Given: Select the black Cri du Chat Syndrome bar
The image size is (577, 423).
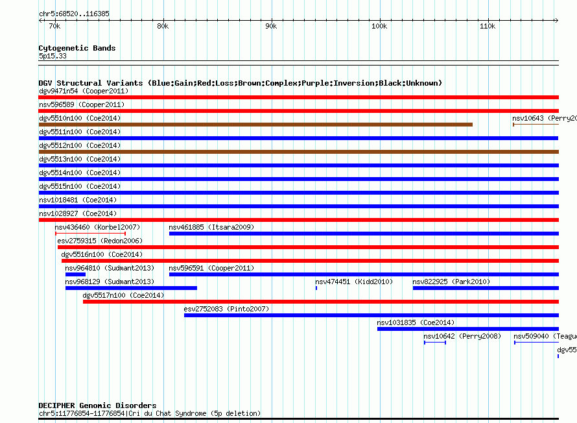Looking at the screenshot, I should (299, 419).
